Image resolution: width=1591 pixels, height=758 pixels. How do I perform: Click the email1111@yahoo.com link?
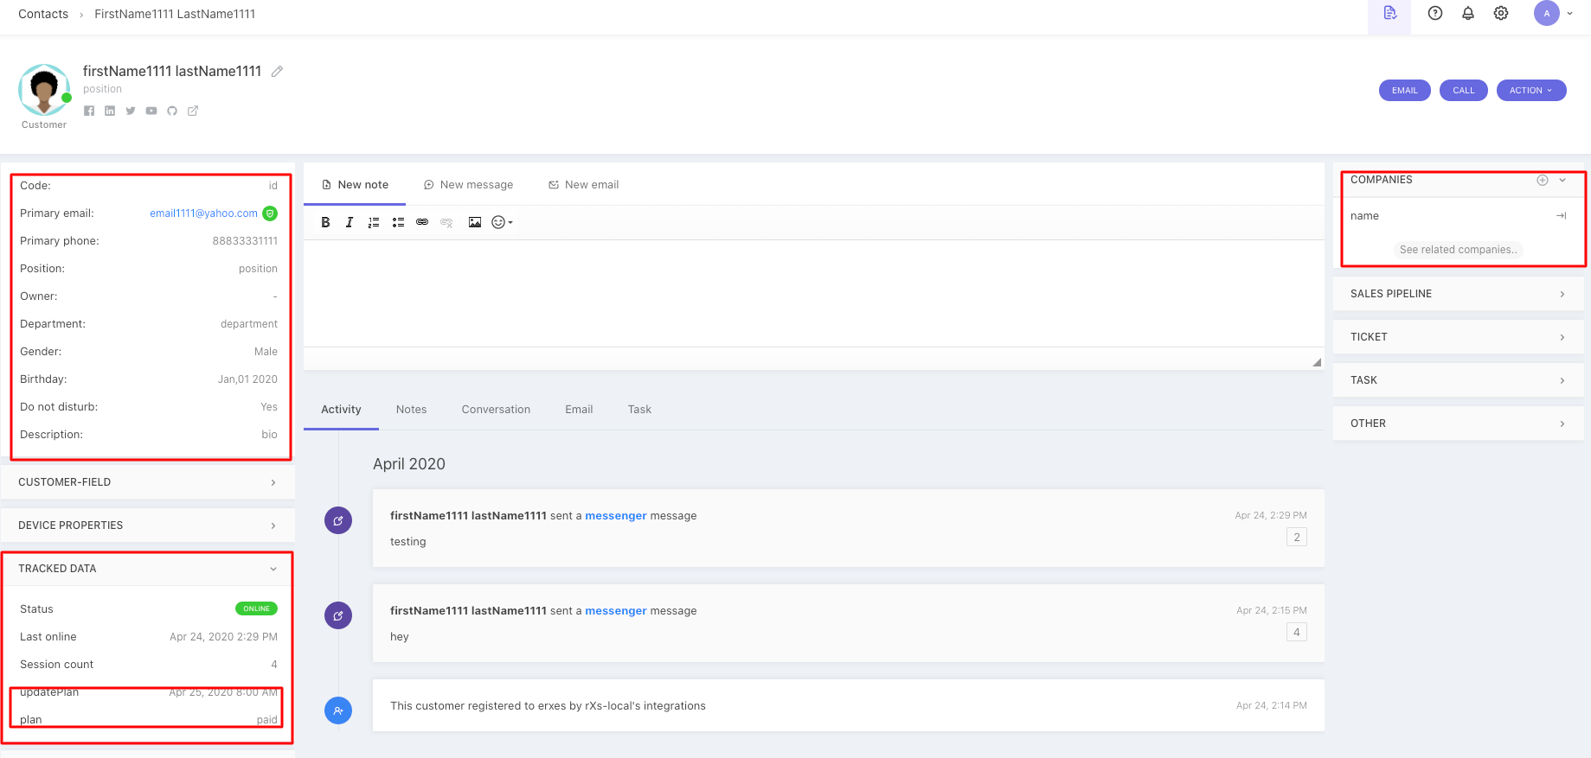point(203,213)
